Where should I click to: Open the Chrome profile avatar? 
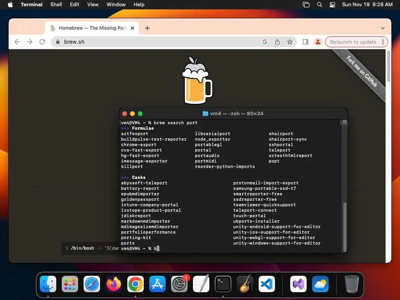[x=318, y=42]
